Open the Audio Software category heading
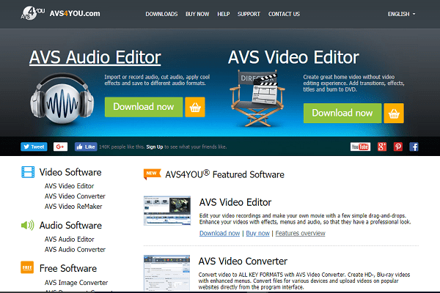Screen dimensions: 440x293 coord(70,226)
